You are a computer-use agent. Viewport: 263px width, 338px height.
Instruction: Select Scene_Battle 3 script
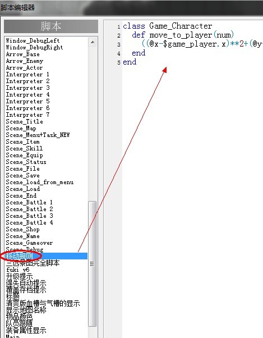(x=30, y=216)
